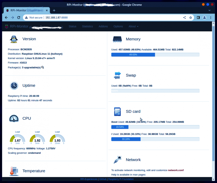This screenshot has width=217, height=183.
Task: Click the SD card icon
Action: (x=117, y=112)
